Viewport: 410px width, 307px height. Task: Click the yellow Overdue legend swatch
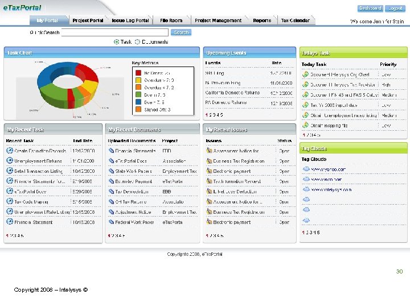pos(138,80)
